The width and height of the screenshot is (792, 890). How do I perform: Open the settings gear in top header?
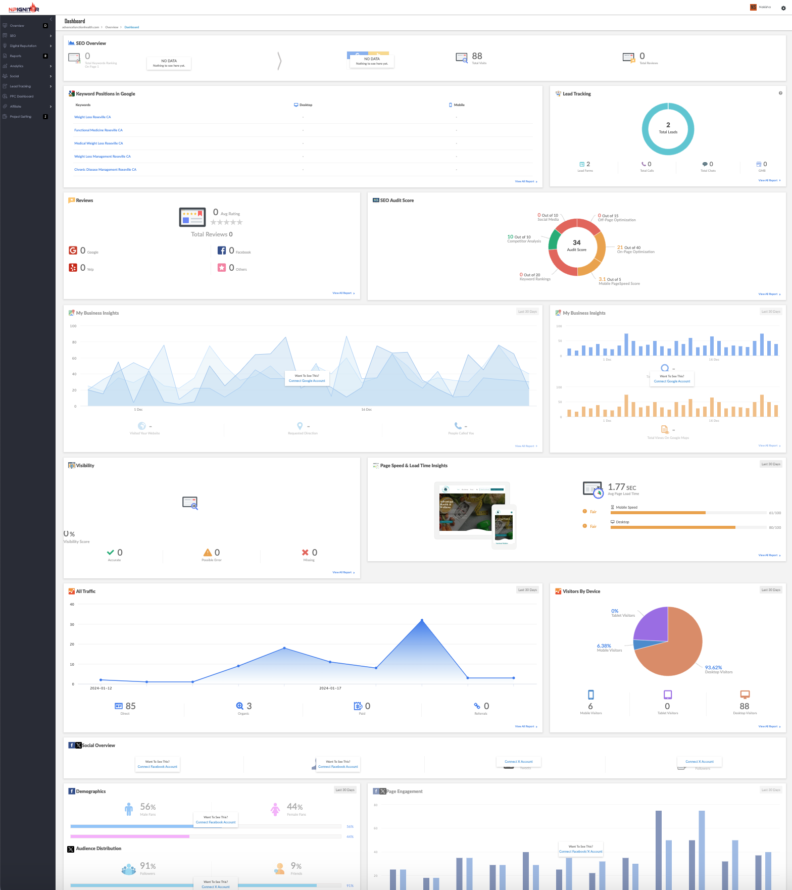pyautogui.click(x=783, y=8)
